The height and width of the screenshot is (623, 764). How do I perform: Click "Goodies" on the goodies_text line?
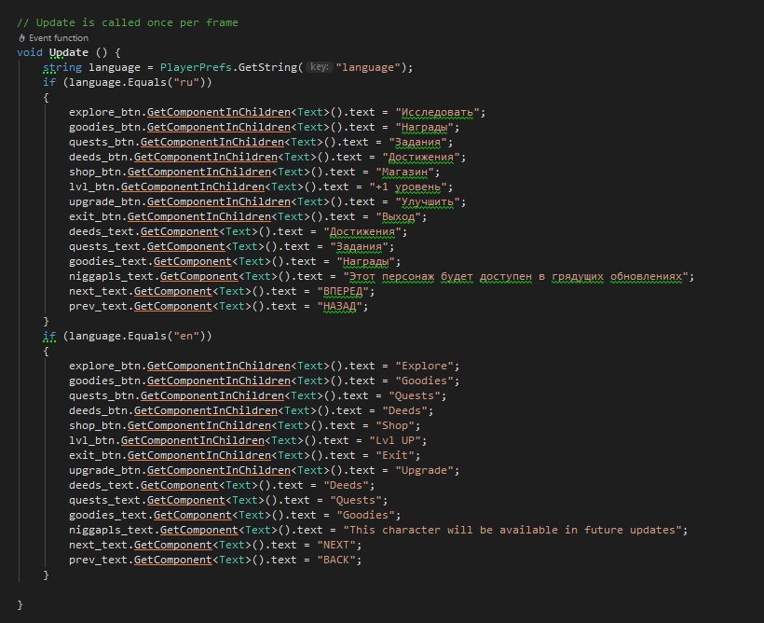365,515
